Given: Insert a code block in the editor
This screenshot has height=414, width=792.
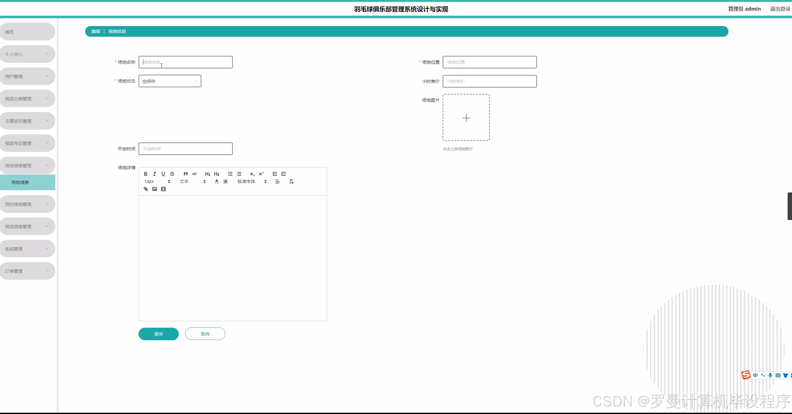Looking at the screenshot, I should [194, 174].
